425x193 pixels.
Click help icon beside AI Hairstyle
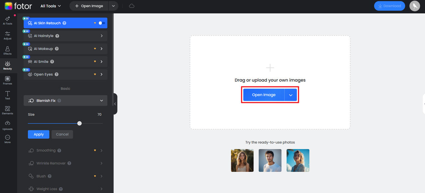(57, 36)
